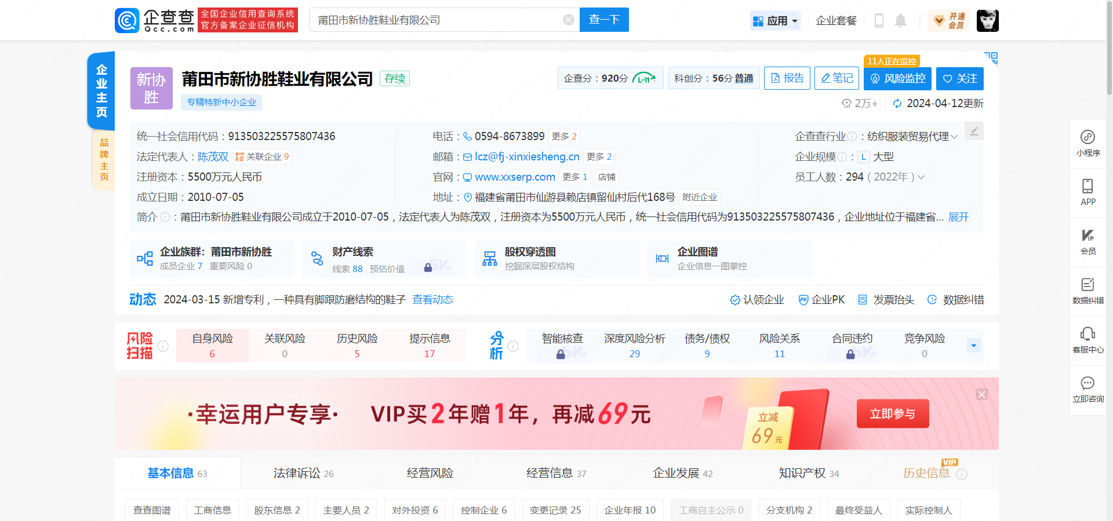Click the QR code corner icon
The image size is (1113, 521).
pyautogui.click(x=991, y=58)
